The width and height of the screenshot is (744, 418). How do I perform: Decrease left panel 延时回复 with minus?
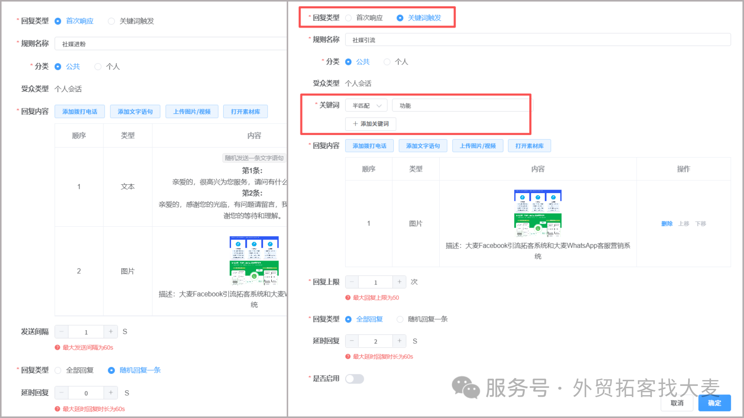[x=62, y=393]
